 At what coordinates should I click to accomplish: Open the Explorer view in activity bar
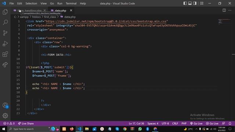[x=5, y=12]
